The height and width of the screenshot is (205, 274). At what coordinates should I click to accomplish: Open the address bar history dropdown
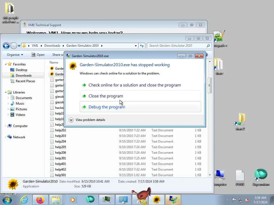coord(136,46)
